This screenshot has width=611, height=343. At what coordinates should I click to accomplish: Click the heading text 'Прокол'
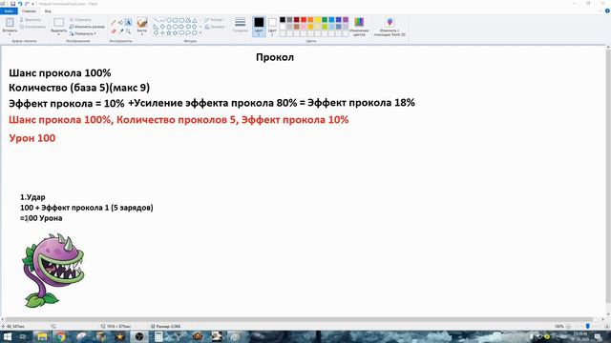pyautogui.click(x=275, y=57)
